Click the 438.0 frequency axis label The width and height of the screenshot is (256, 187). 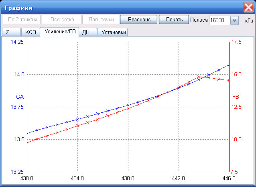(128, 178)
